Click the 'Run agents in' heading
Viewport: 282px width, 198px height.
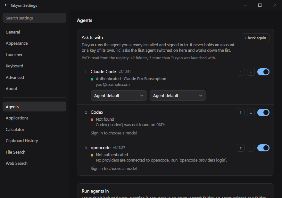point(95,191)
